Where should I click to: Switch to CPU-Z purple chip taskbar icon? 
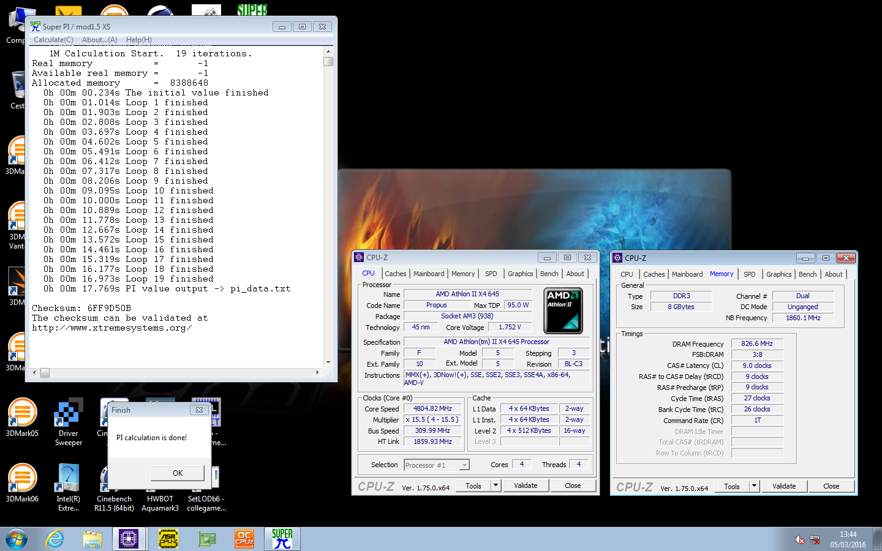tap(129, 539)
